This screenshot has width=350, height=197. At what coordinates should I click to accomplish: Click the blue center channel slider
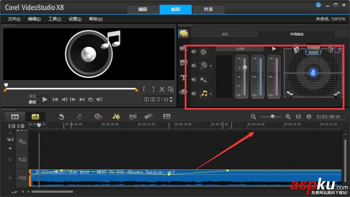pos(260,77)
